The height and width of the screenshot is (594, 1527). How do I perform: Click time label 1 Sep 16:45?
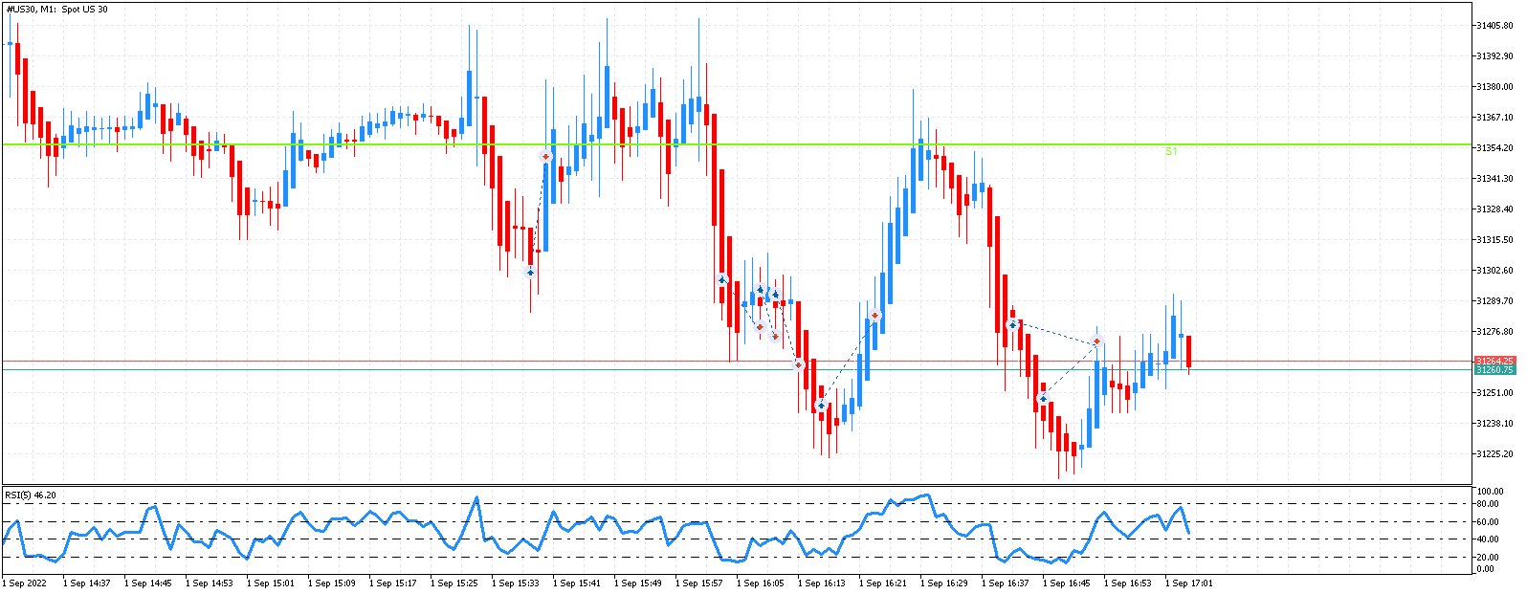(x=1067, y=583)
